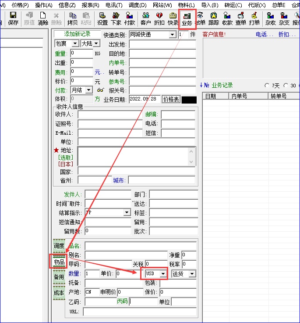Select the 7天 radio button

pos(267,85)
